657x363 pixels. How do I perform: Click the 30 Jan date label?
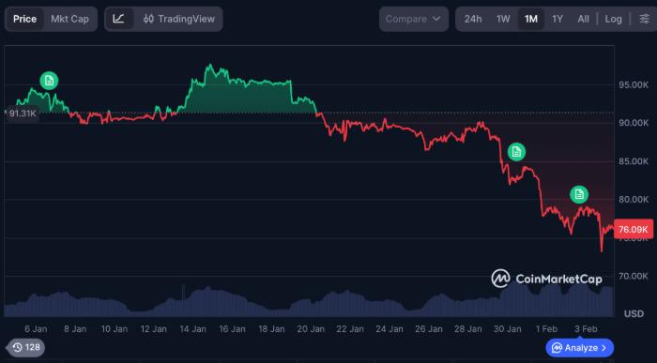tap(508, 329)
